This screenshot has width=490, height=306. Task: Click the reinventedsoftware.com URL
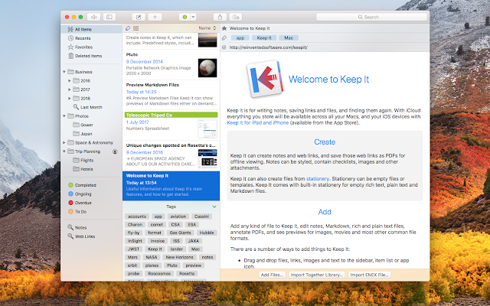coord(269,47)
